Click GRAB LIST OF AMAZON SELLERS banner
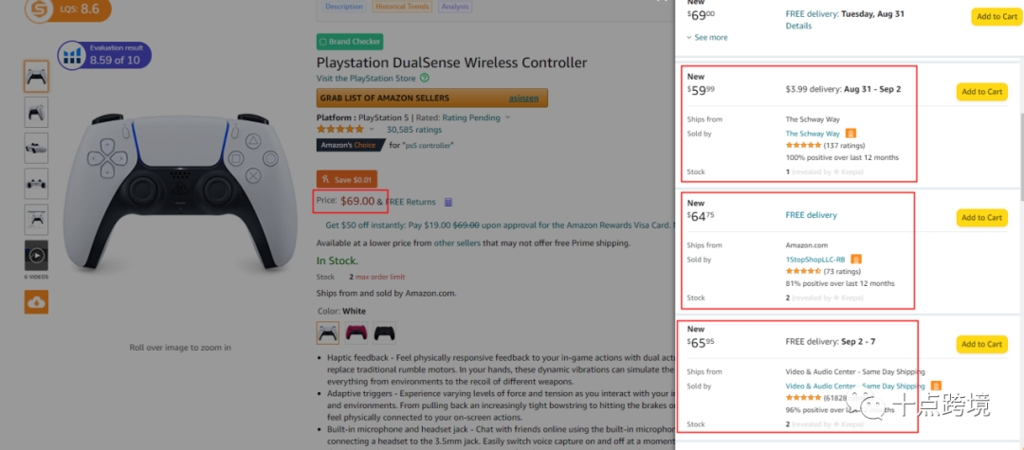Screen dimensions: 1024x450 pyautogui.click(x=431, y=98)
